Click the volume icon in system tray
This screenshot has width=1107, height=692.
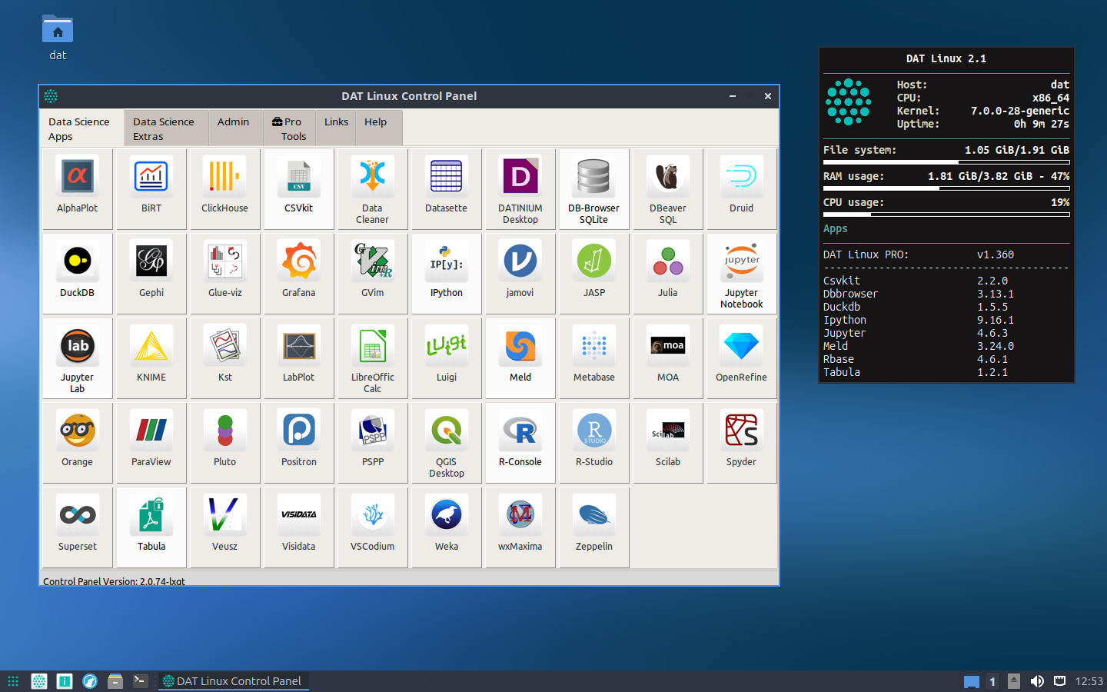[1037, 681]
